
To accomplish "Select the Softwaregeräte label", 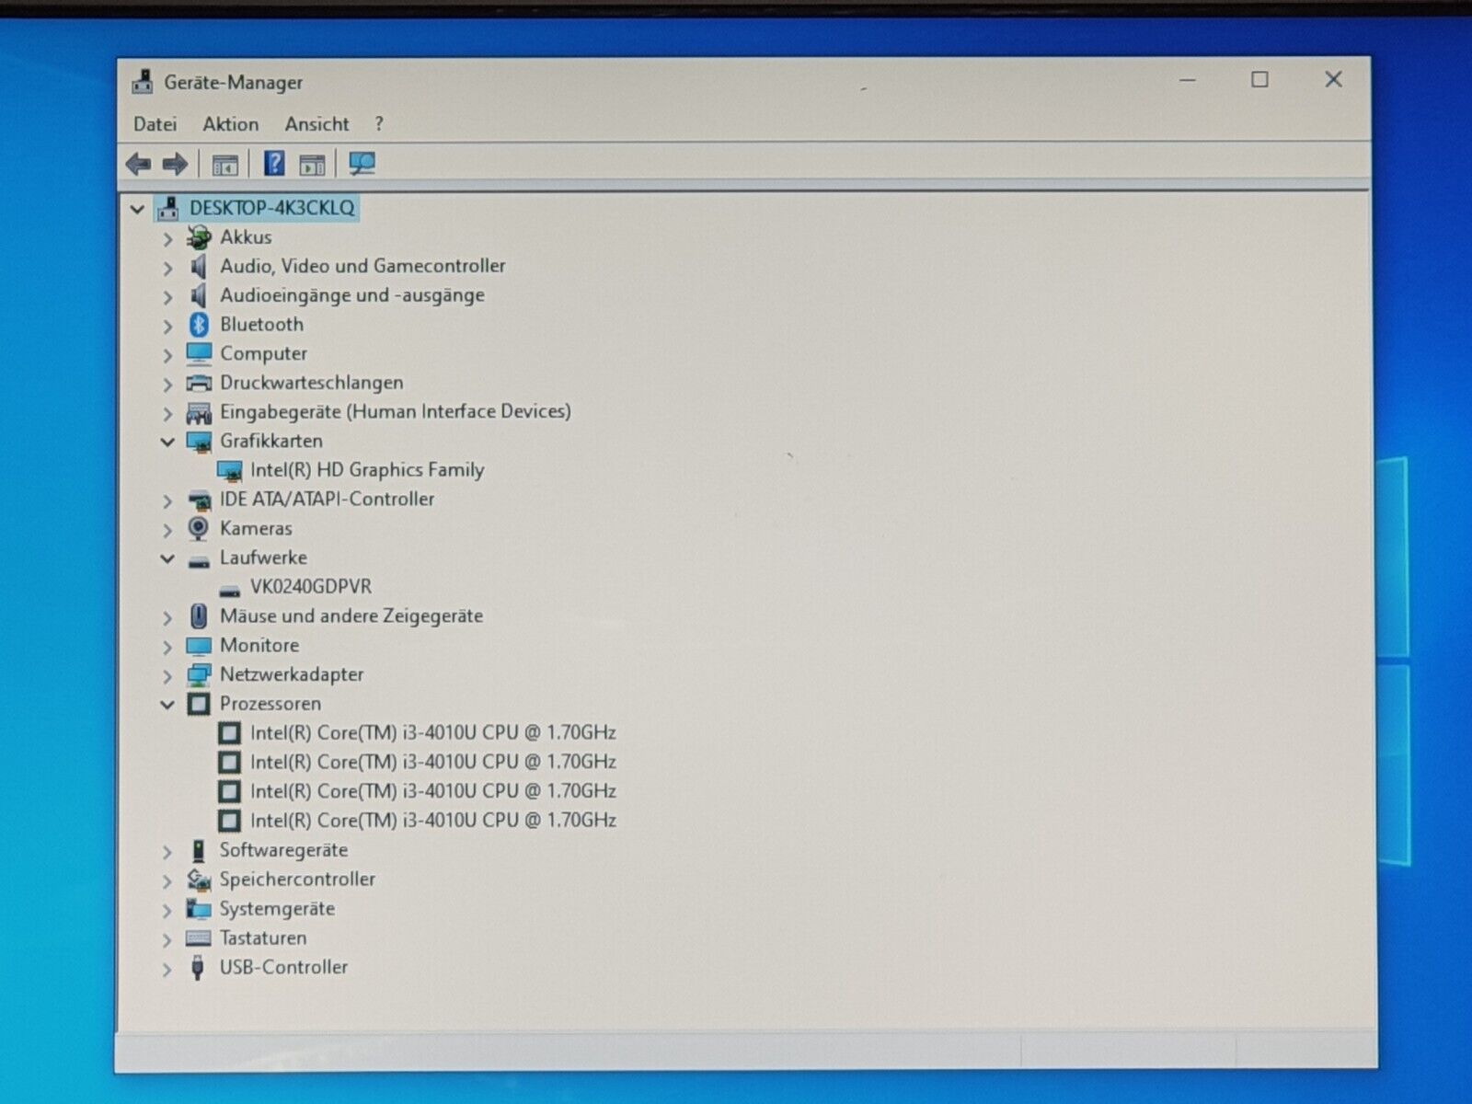I will coord(283,851).
